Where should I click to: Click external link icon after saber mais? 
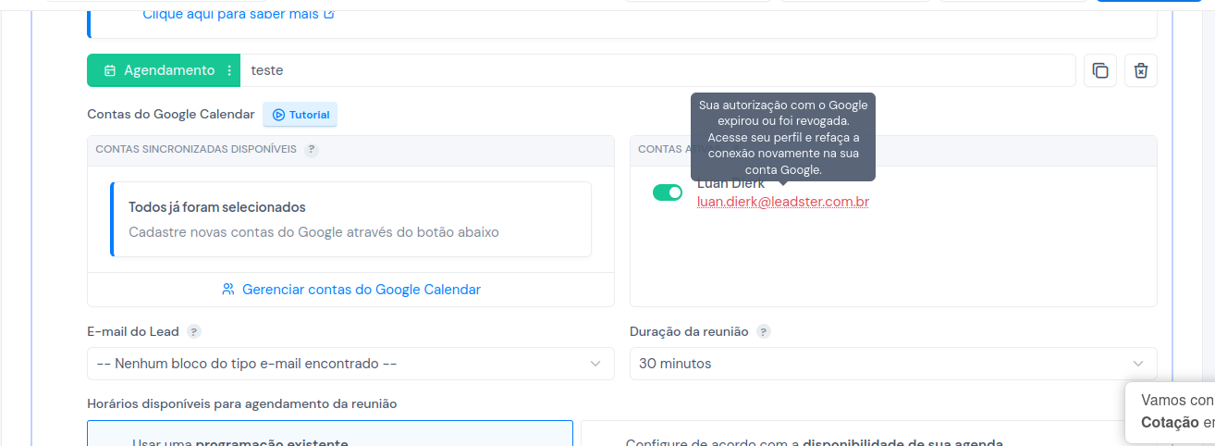point(329,14)
